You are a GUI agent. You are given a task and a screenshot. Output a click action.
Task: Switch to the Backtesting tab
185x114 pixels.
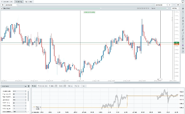[19, 2]
